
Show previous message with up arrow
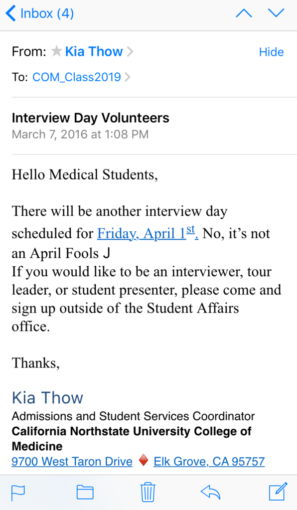click(x=244, y=13)
